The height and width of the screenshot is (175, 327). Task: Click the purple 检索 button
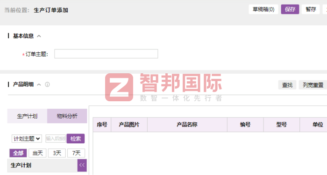tap(76, 139)
